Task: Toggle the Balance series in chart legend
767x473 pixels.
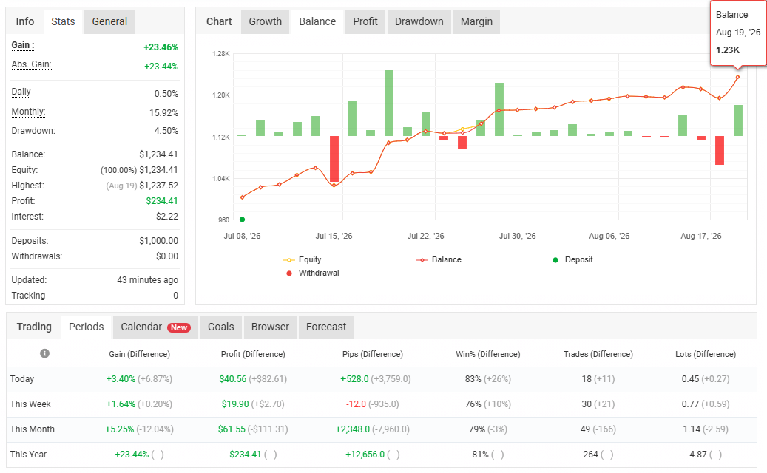Action: coord(439,260)
